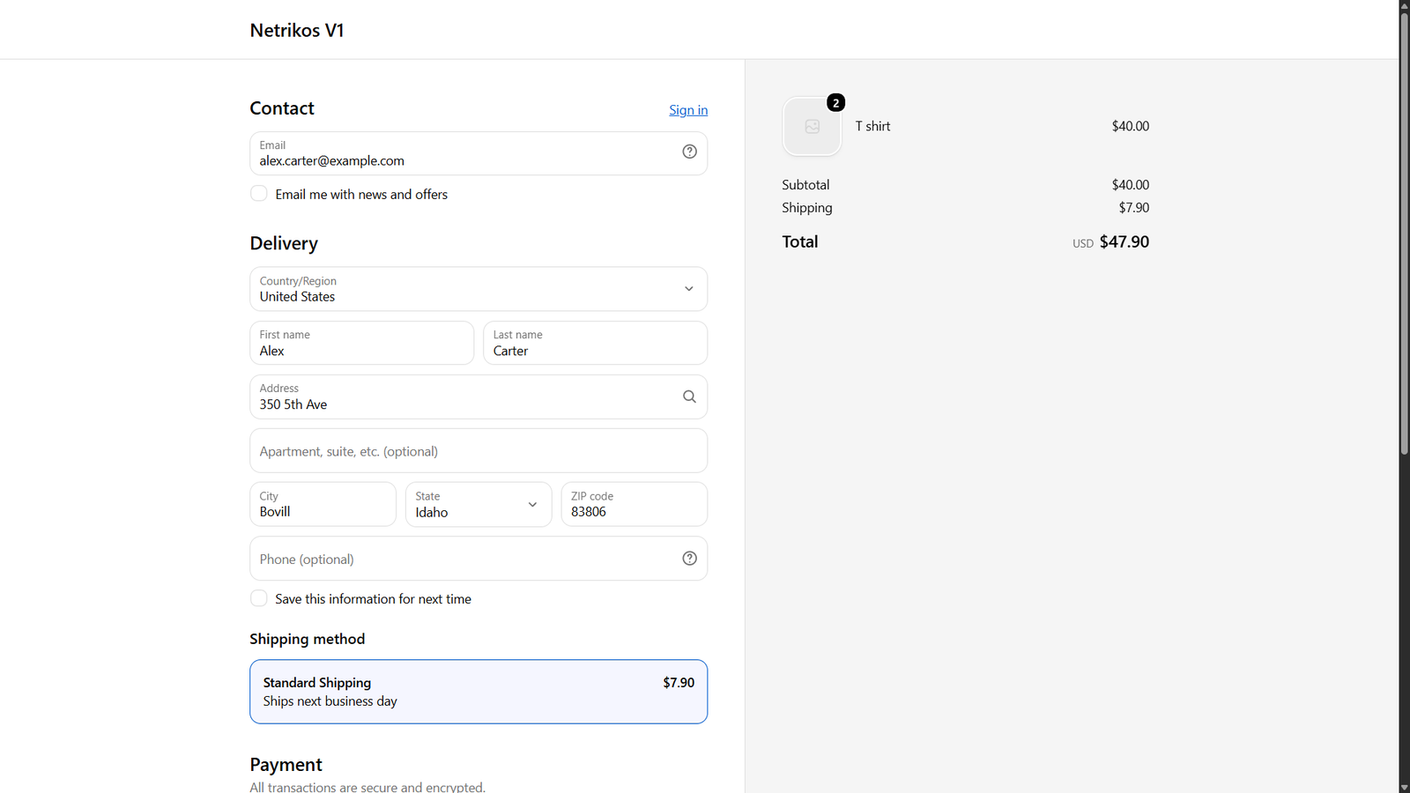Click the Total label in order summary
This screenshot has height=793, width=1410.
pos(800,241)
